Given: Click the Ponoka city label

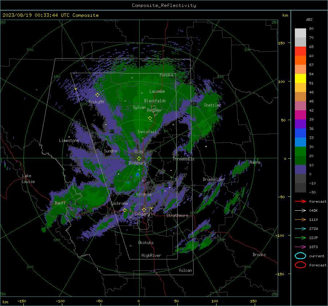Looking at the screenshot, I should coord(166,75).
